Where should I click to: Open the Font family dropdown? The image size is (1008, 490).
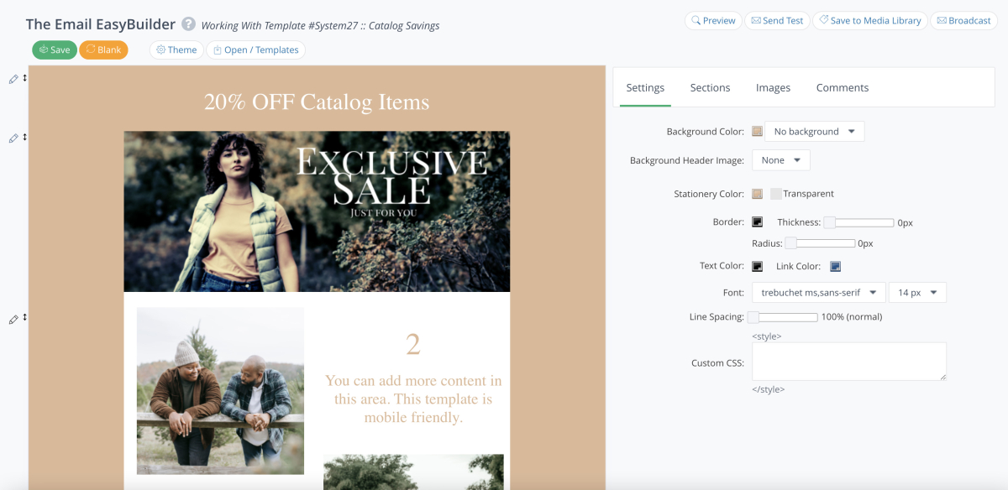point(818,293)
